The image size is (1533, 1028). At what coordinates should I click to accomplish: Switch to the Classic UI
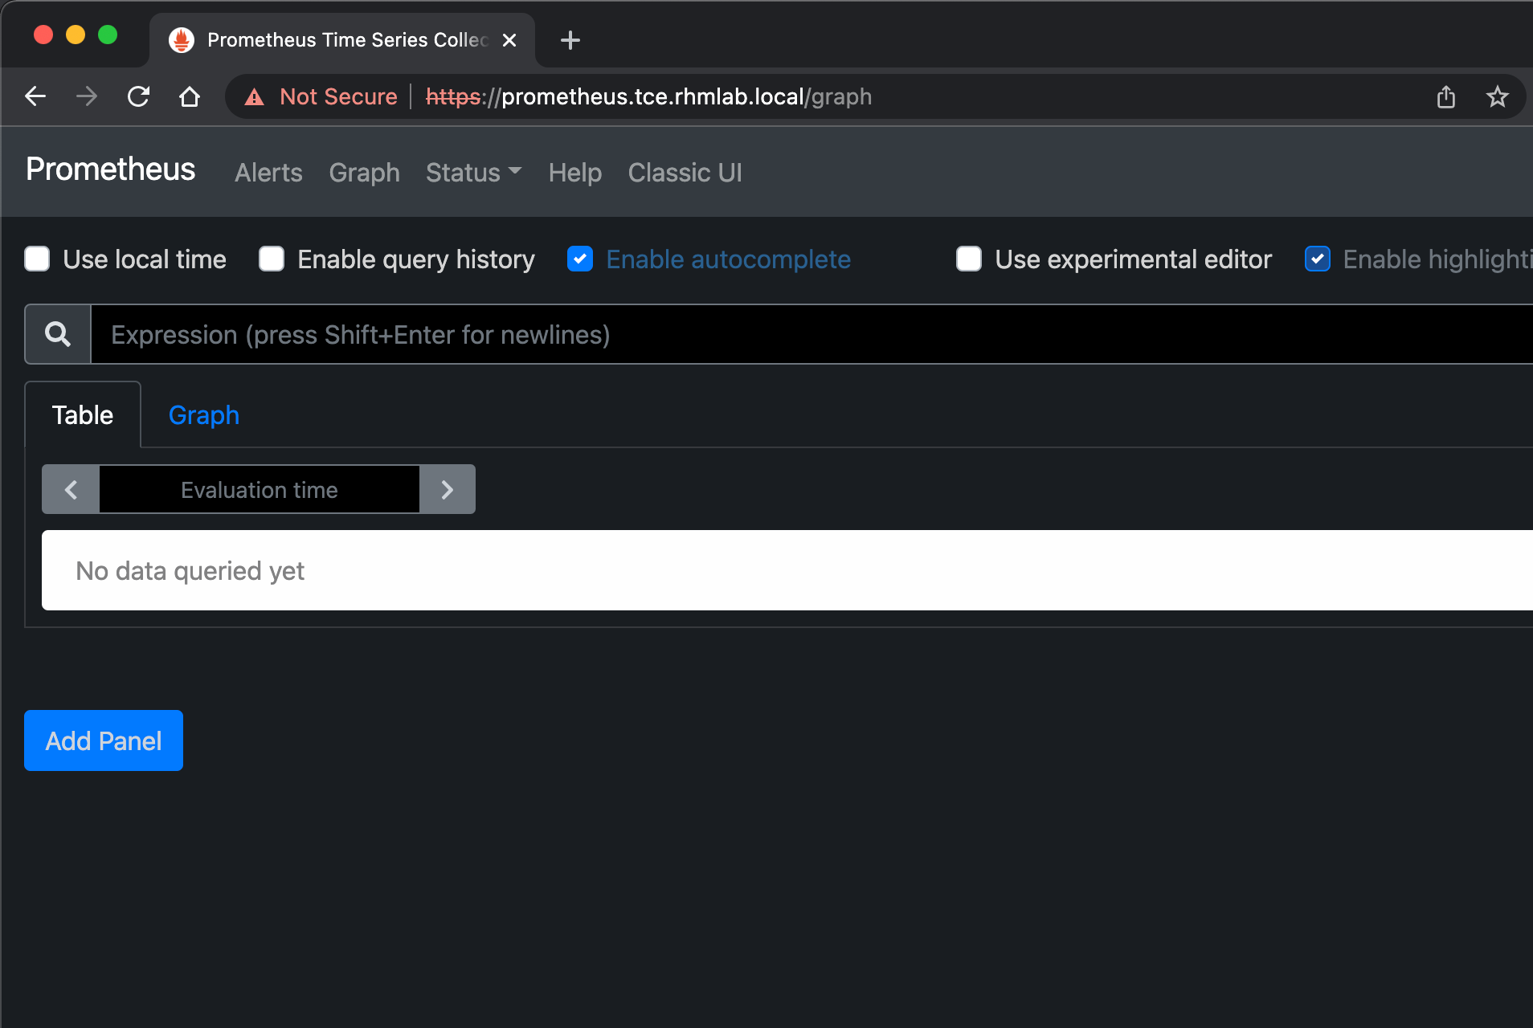click(x=685, y=173)
